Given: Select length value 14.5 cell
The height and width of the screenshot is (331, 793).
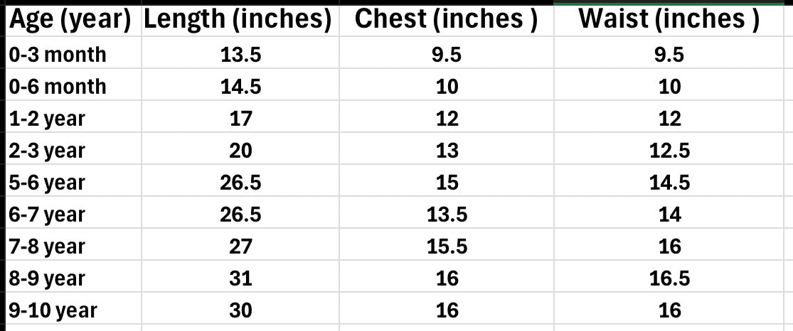Looking at the screenshot, I should coord(240,85).
